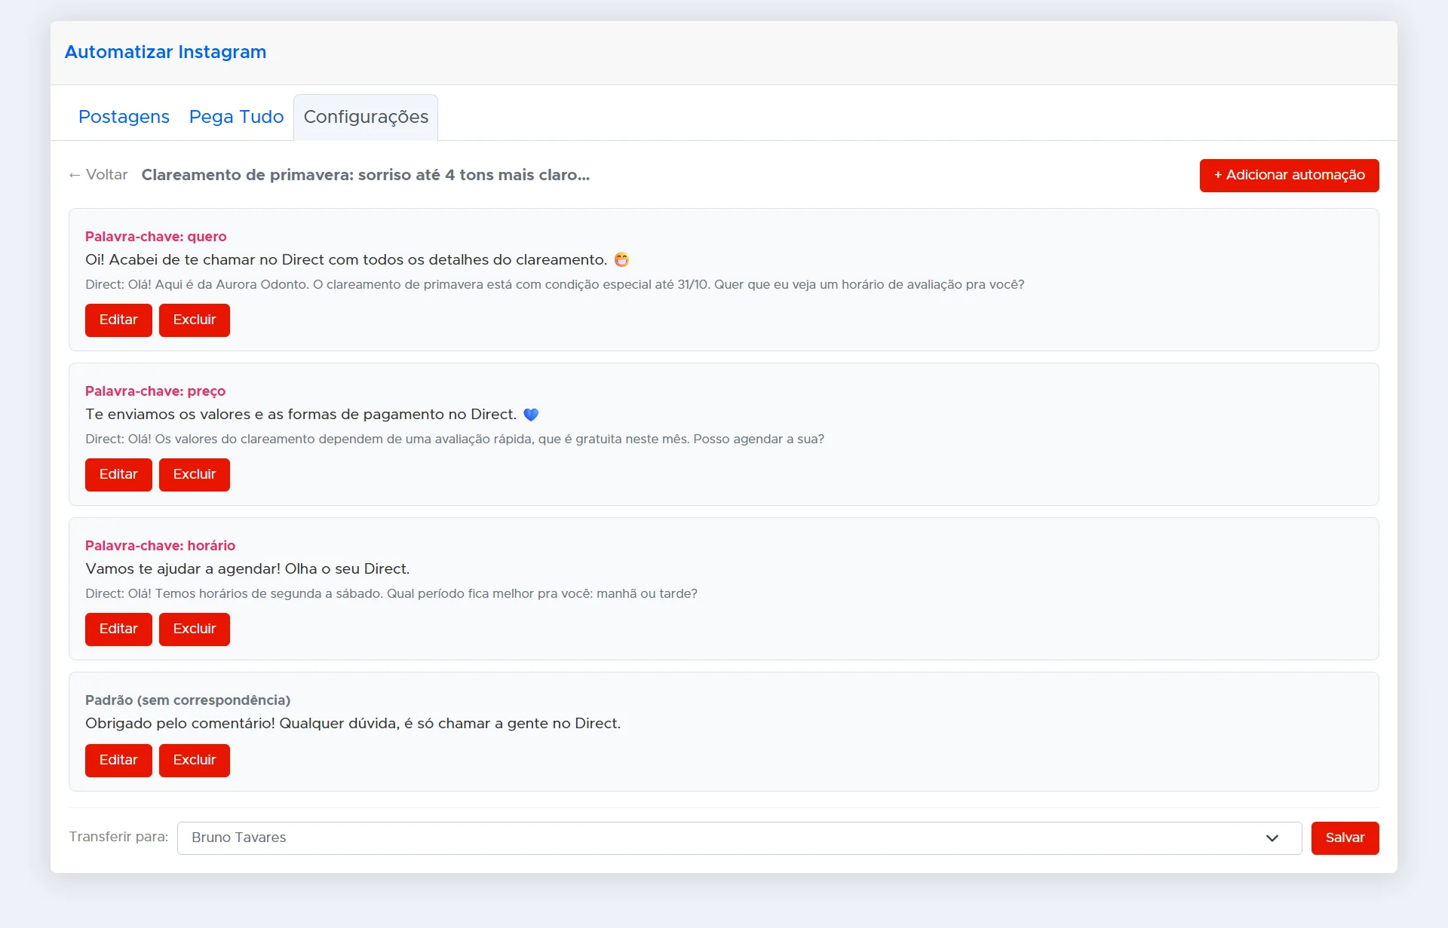Click the Direct message mentioning Aurora Odonto

[x=554, y=285]
